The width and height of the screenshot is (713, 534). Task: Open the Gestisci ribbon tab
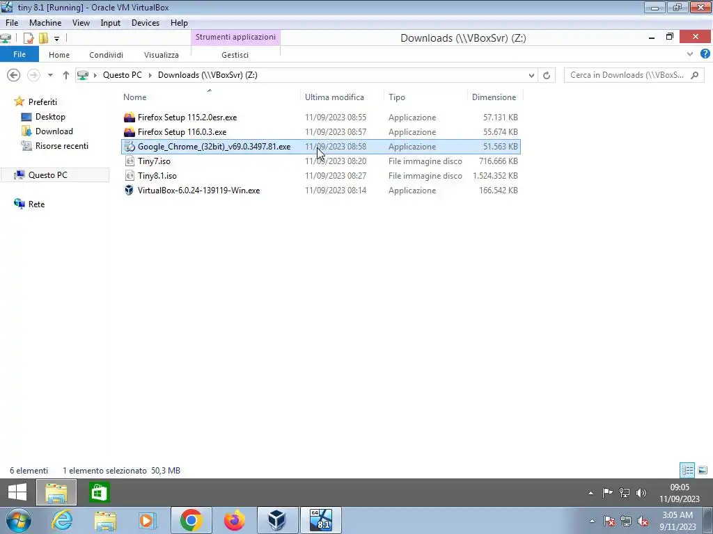[x=235, y=55]
